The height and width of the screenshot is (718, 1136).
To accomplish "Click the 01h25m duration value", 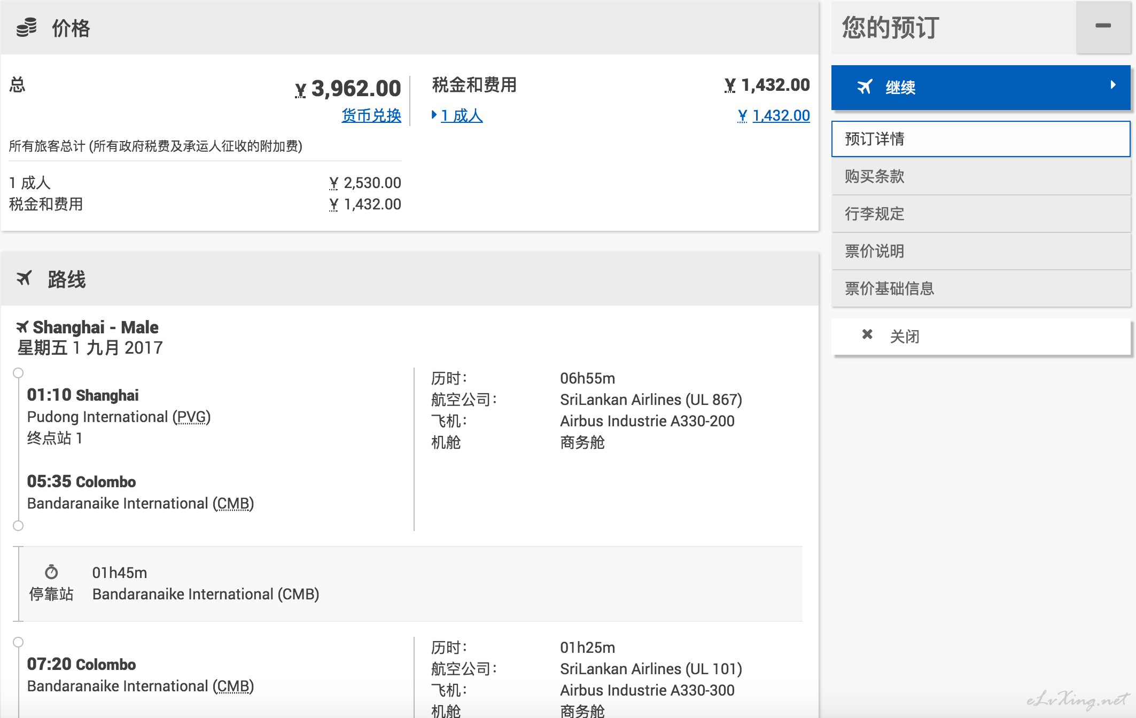I will (x=587, y=647).
